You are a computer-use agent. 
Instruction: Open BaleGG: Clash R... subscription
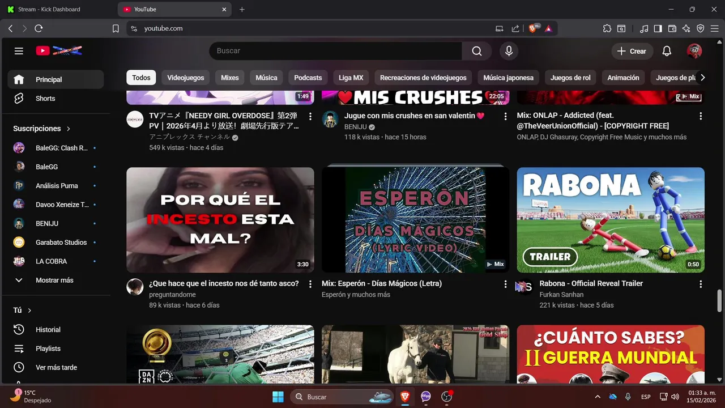click(x=56, y=148)
